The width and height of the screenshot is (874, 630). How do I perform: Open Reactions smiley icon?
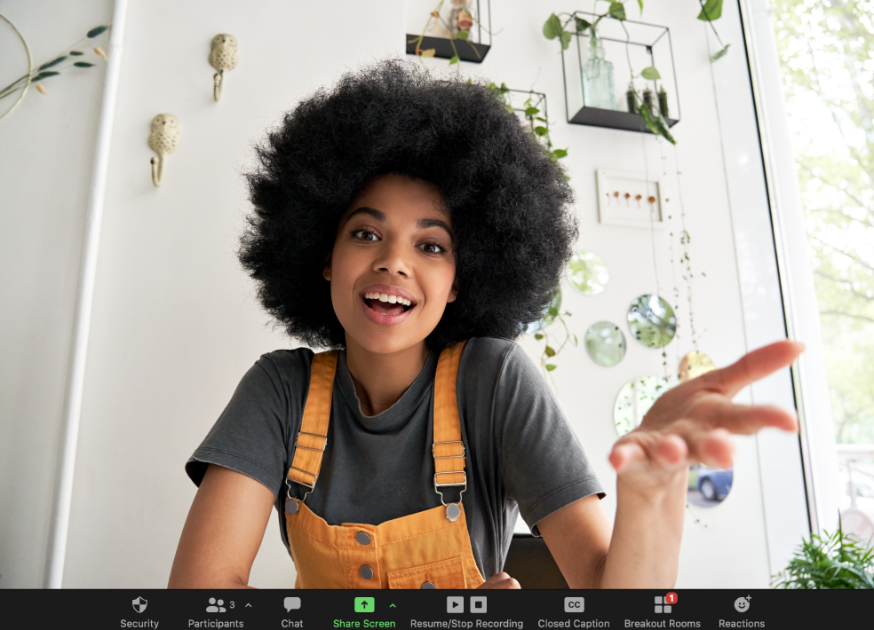(742, 603)
